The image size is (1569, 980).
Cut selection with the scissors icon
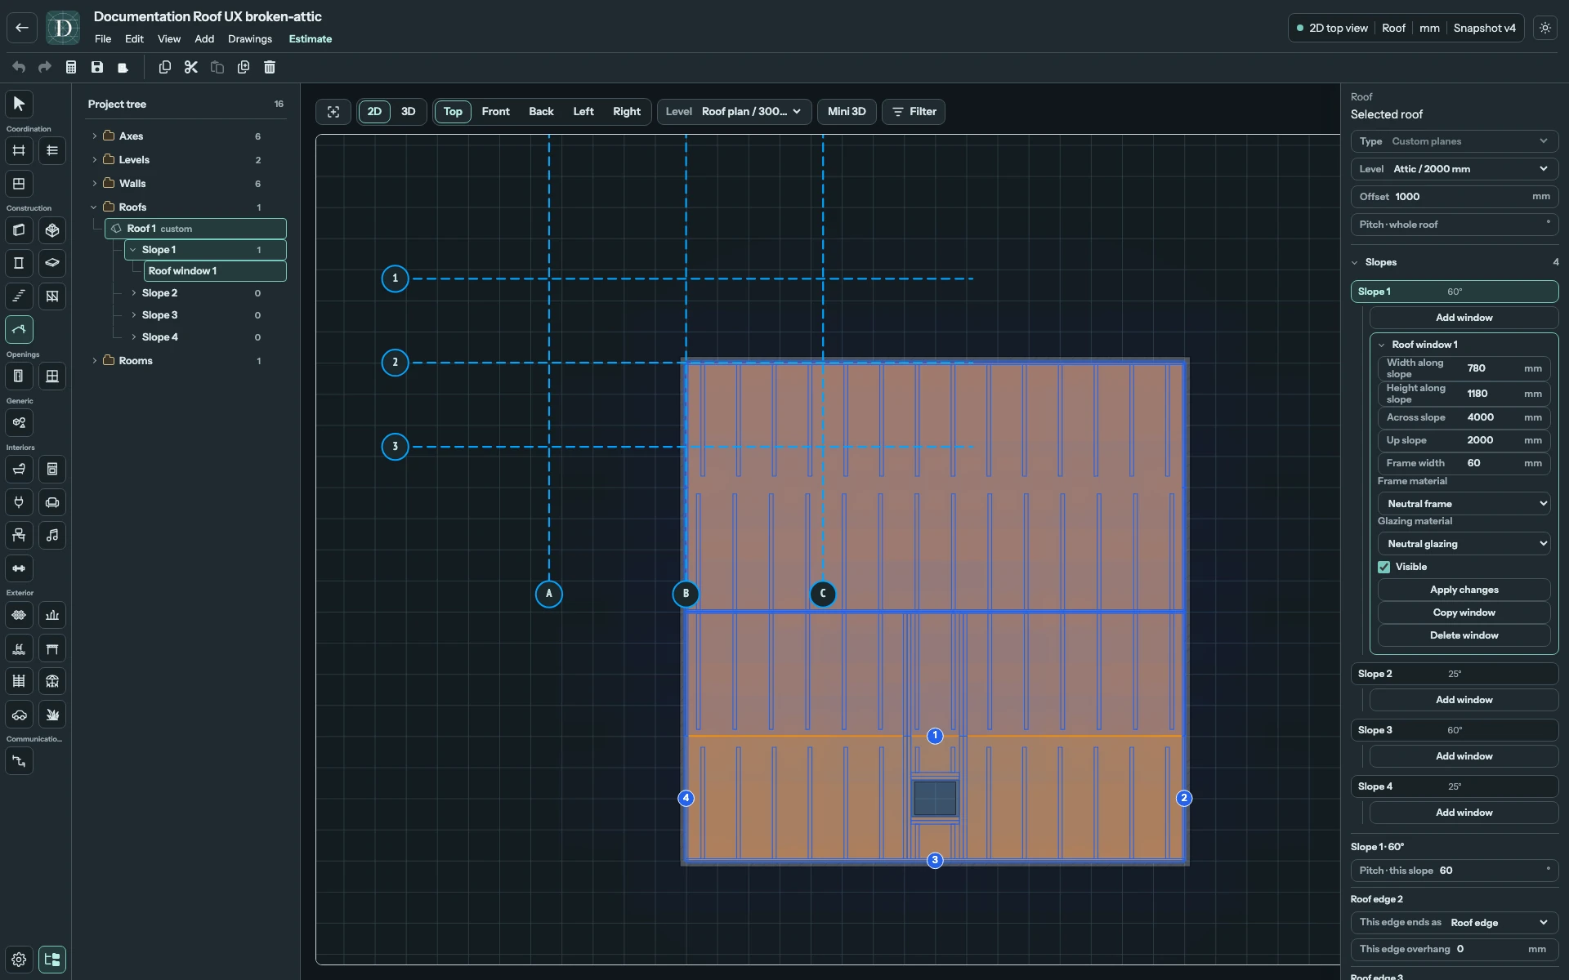pyautogui.click(x=191, y=67)
